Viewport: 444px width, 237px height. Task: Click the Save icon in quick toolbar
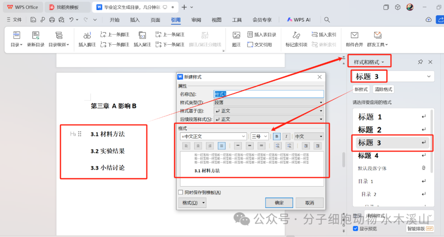click(33, 20)
